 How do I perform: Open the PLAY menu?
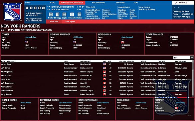click(x=136, y=3)
